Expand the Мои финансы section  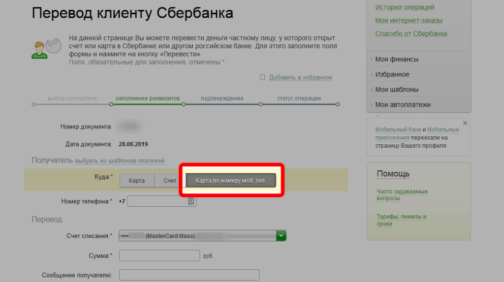tap(419, 59)
